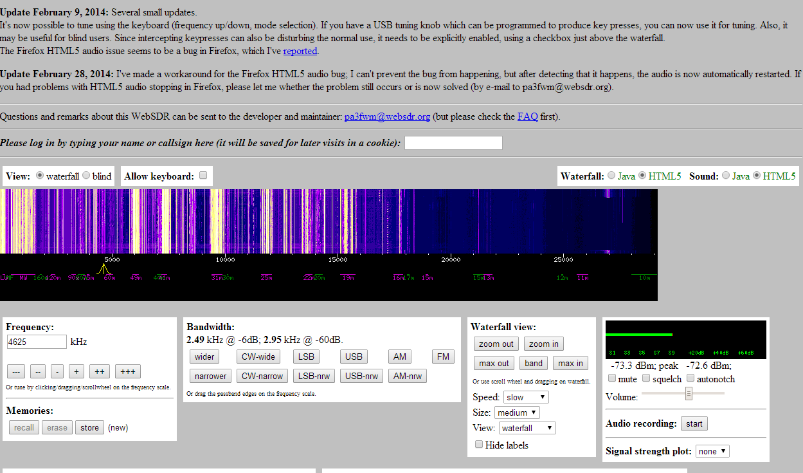Click the '++' medium step up button
This screenshot has width=803, height=473.
pyautogui.click(x=100, y=371)
